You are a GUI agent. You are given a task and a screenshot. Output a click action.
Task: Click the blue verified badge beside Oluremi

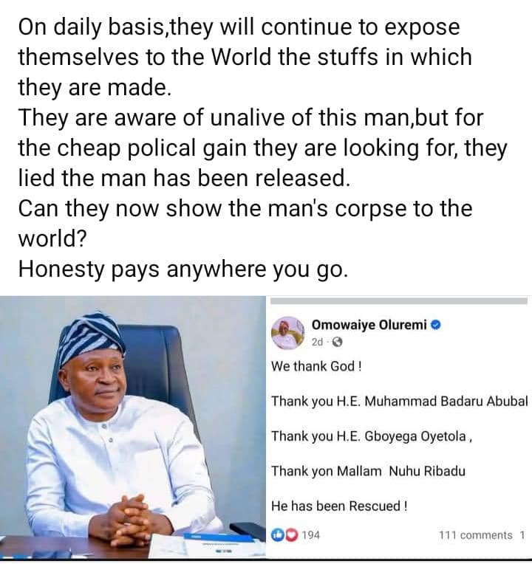(435, 325)
